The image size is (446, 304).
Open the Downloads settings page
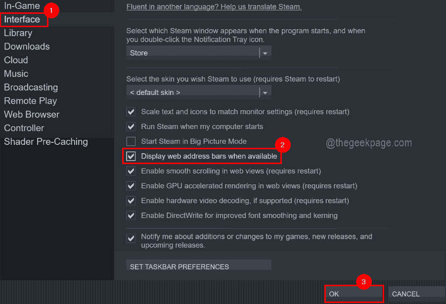point(27,46)
